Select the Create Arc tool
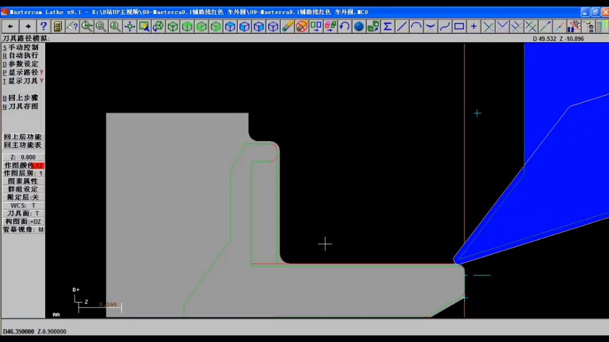 tap(416, 26)
